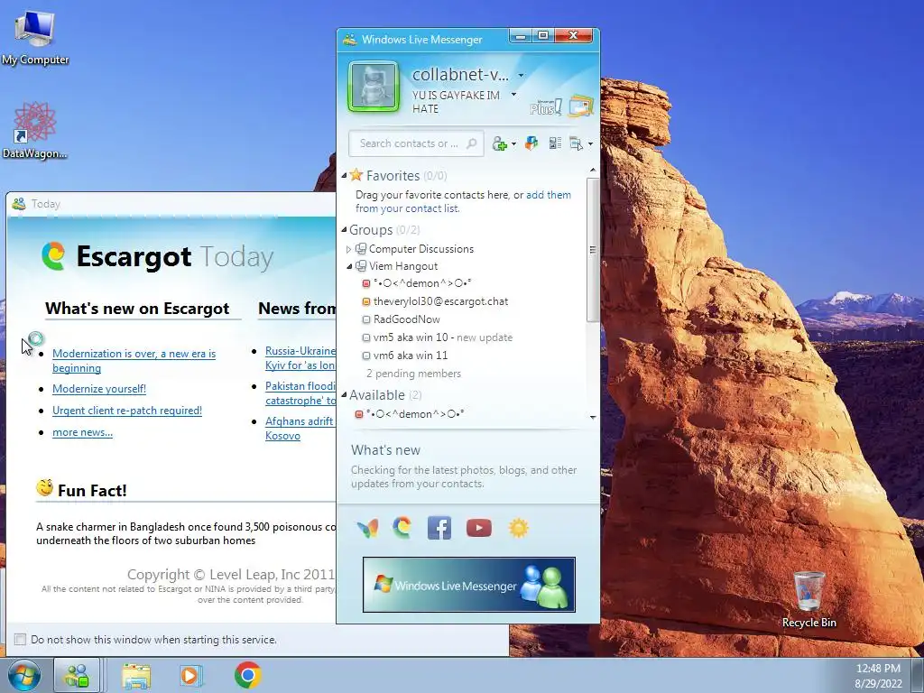The width and height of the screenshot is (924, 693).
Task: Select the Viem Hangout group row
Action: click(x=403, y=266)
